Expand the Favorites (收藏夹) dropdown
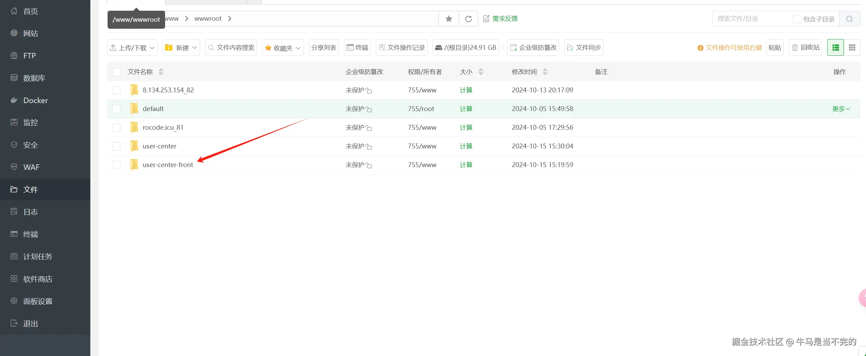866x356 pixels. 283,47
